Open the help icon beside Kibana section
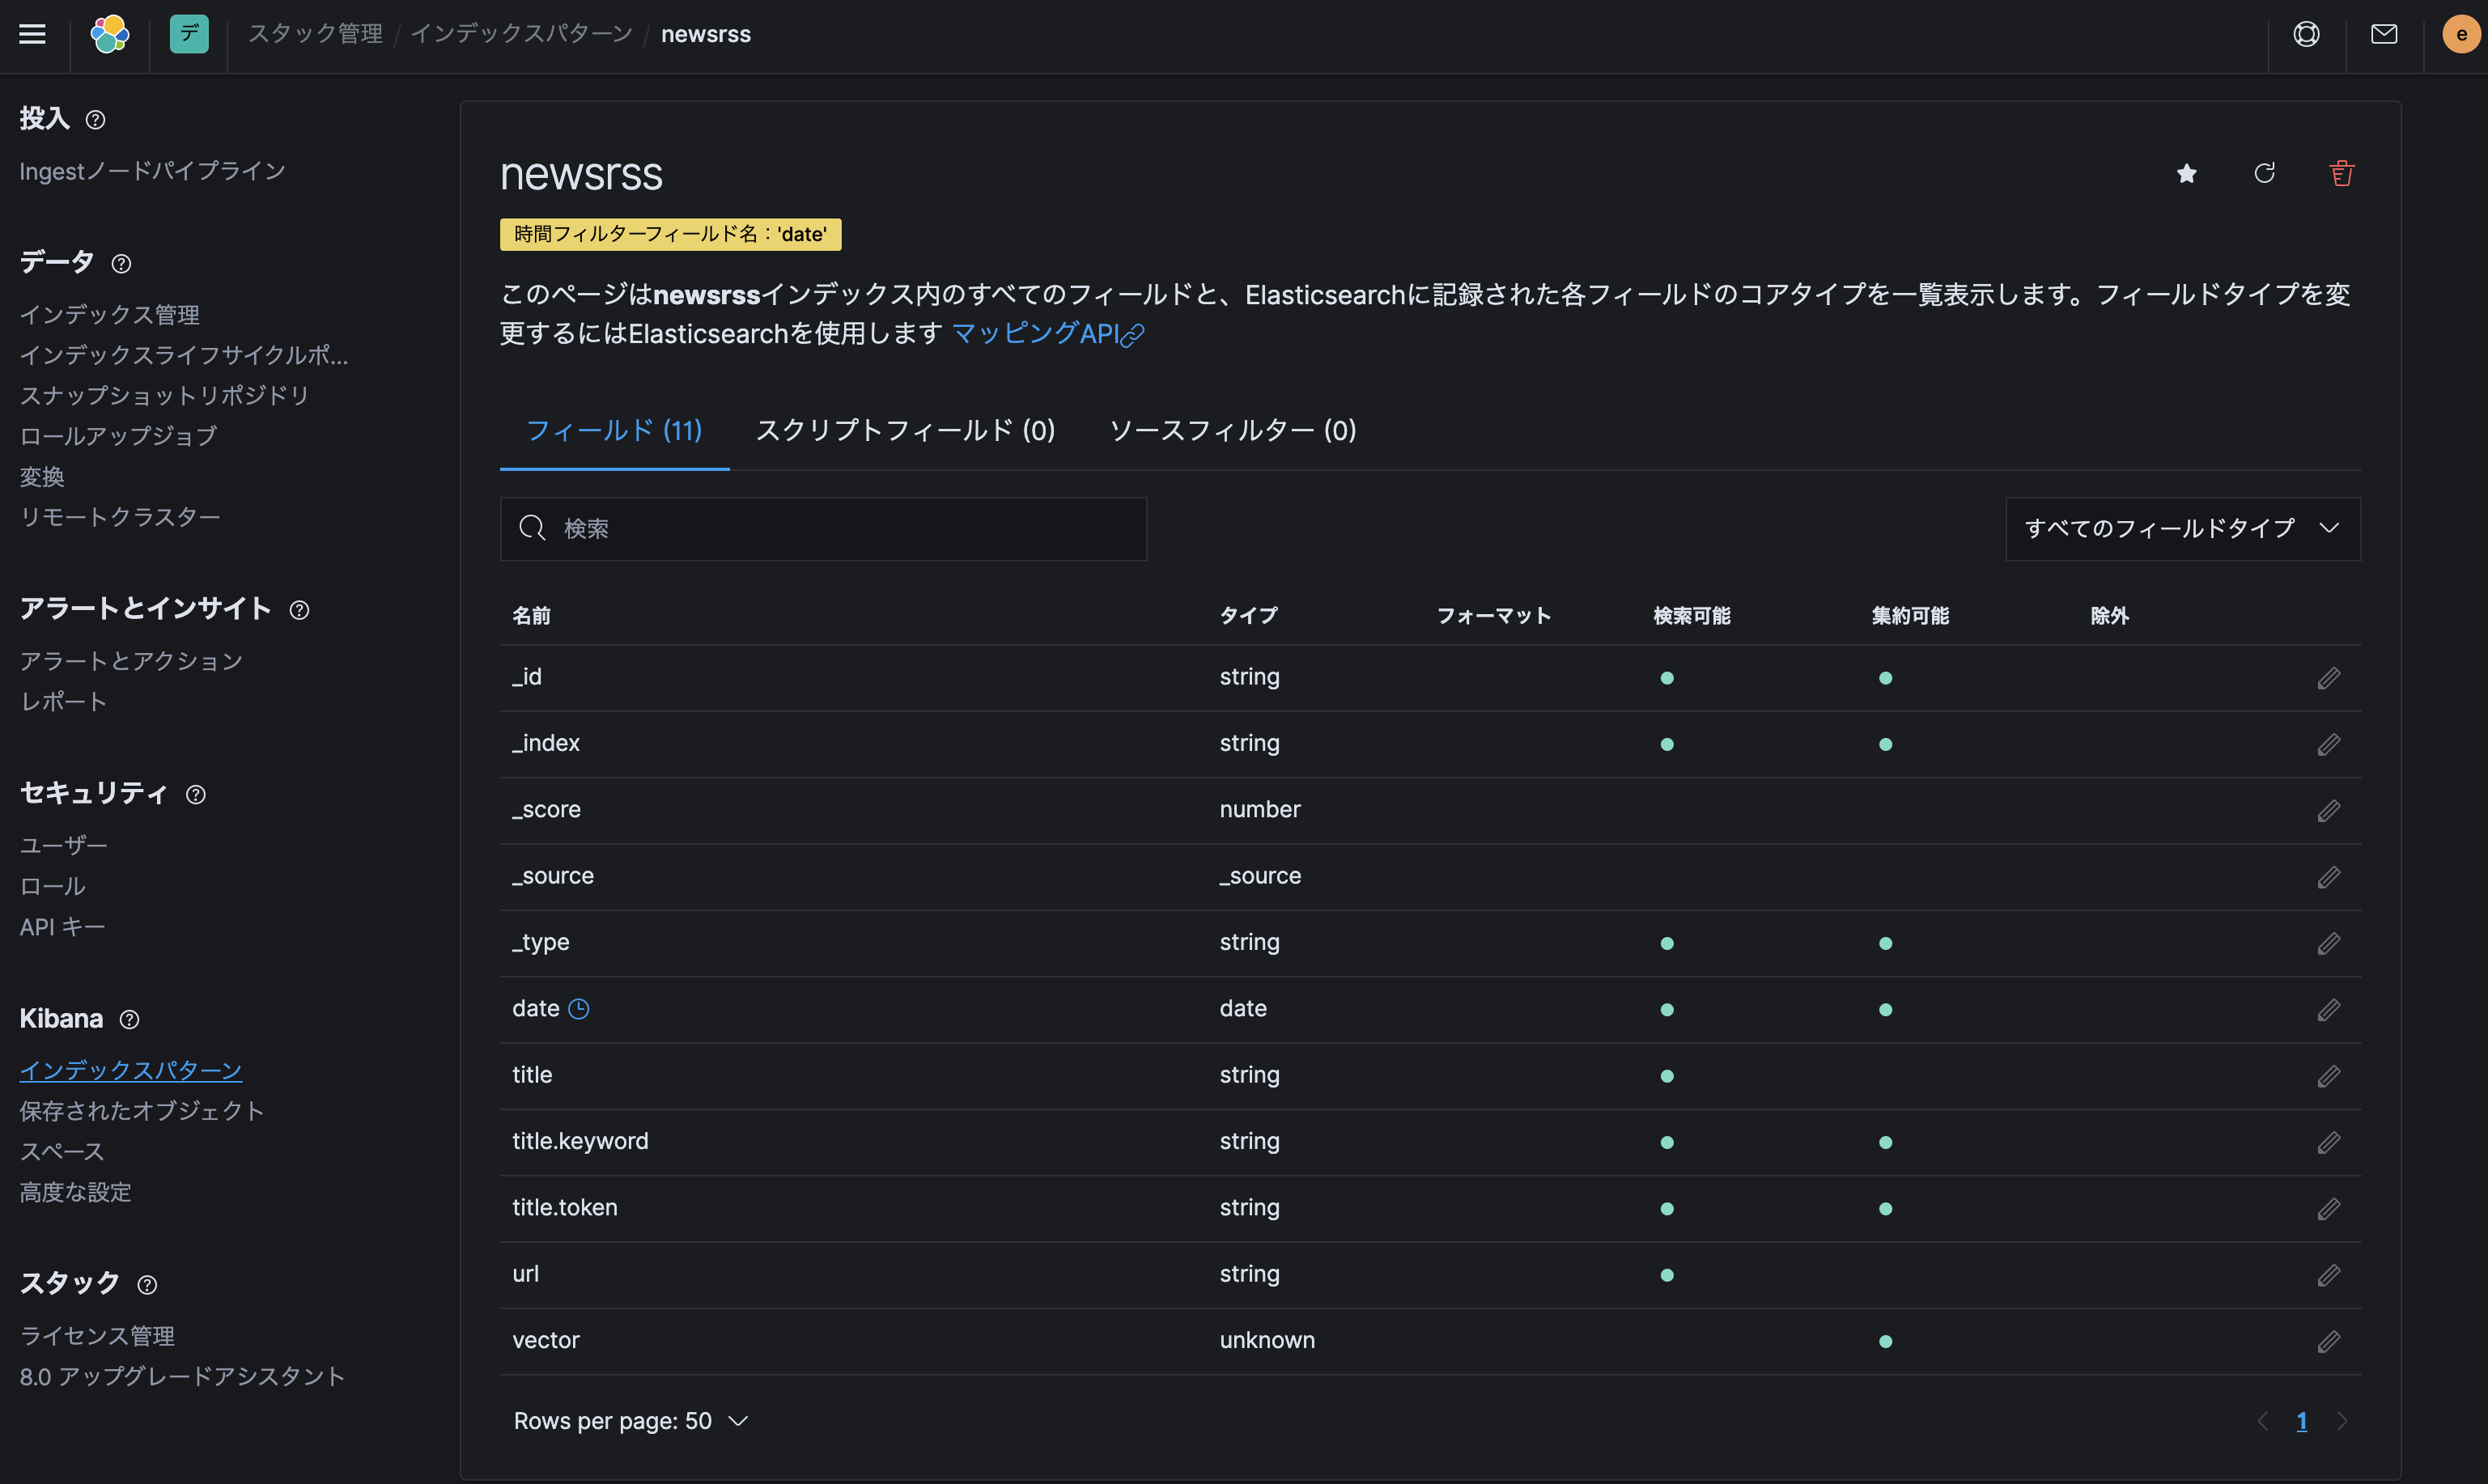This screenshot has width=2488, height=1484. [129, 1020]
